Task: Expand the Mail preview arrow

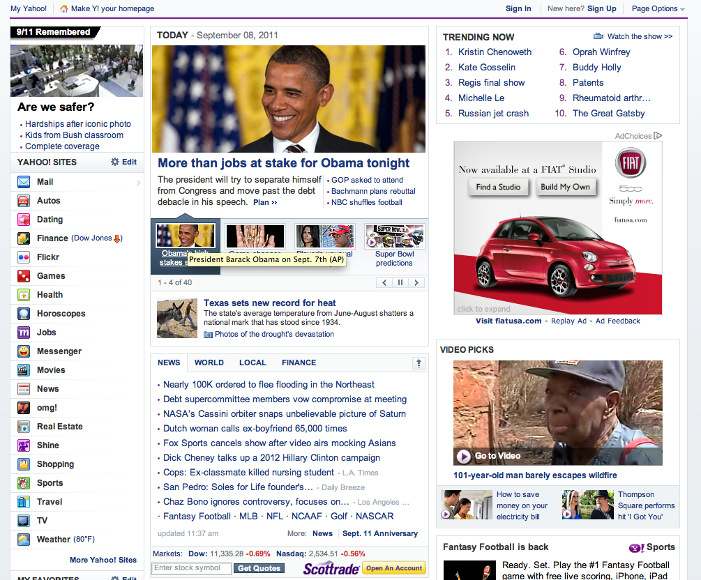Action: (x=139, y=183)
